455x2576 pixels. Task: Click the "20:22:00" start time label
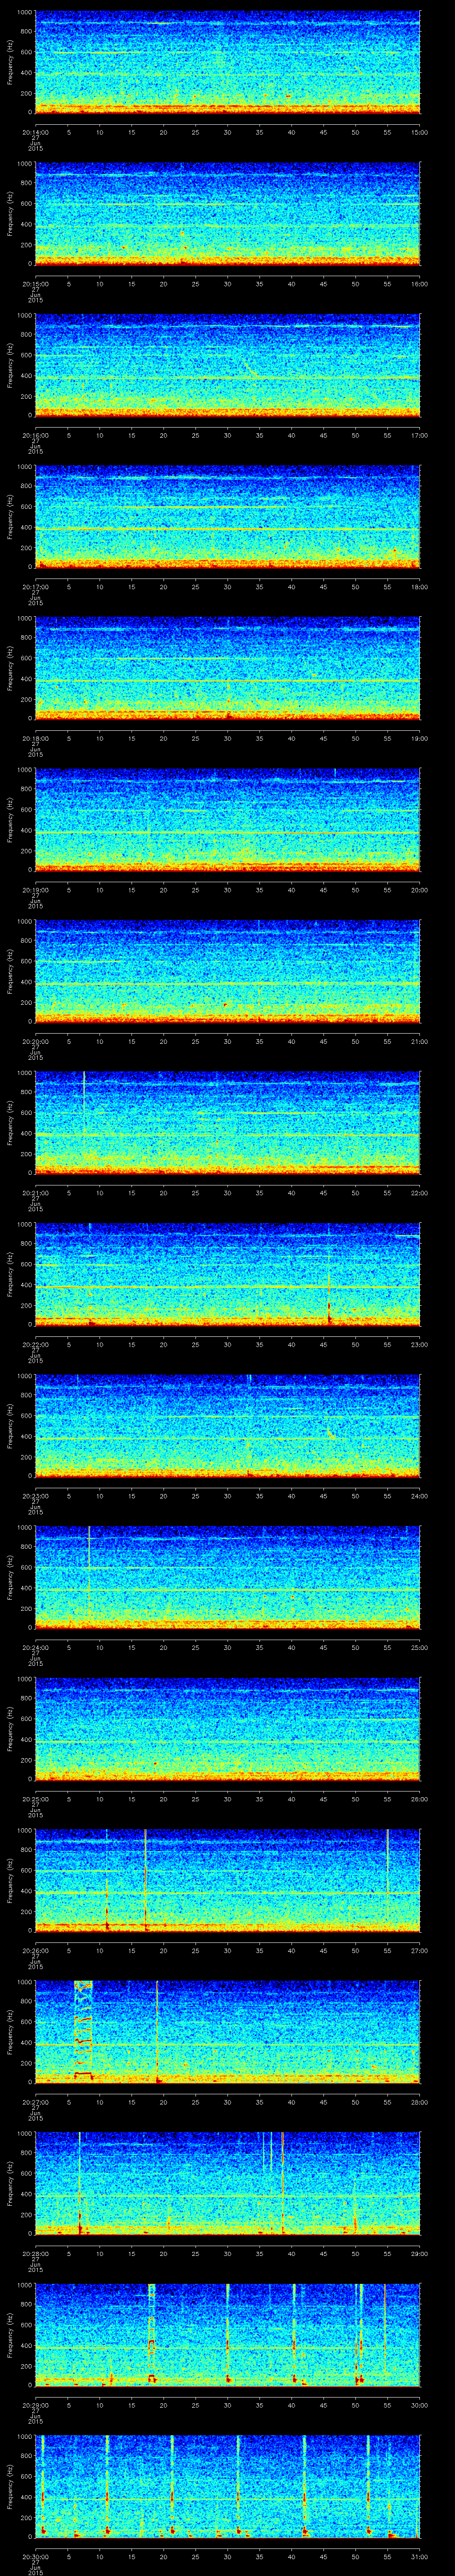click(36, 1344)
